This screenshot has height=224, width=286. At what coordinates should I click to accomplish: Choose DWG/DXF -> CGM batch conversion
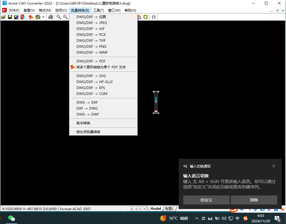coord(103,94)
